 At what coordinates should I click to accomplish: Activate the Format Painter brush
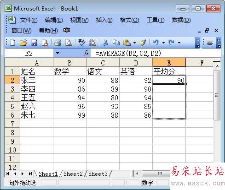pyautogui.click(x=143, y=43)
